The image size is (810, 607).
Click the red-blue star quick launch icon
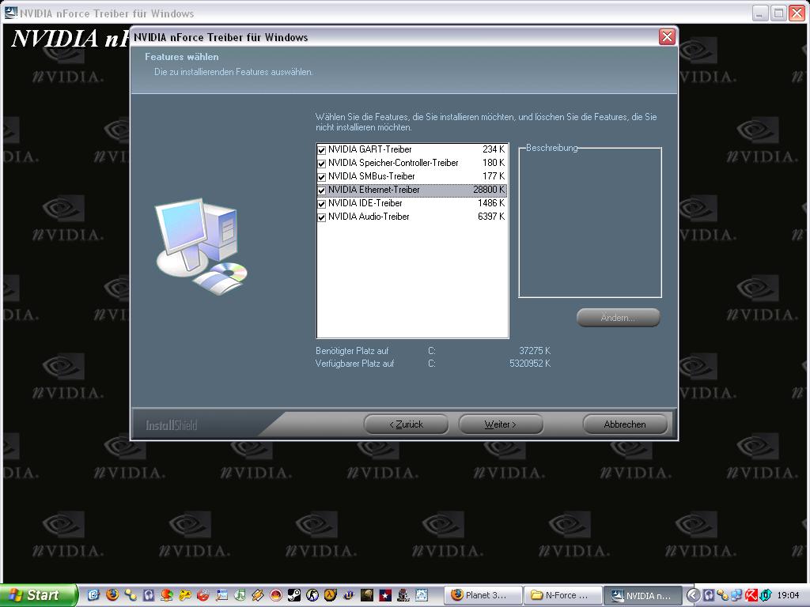[x=385, y=595]
